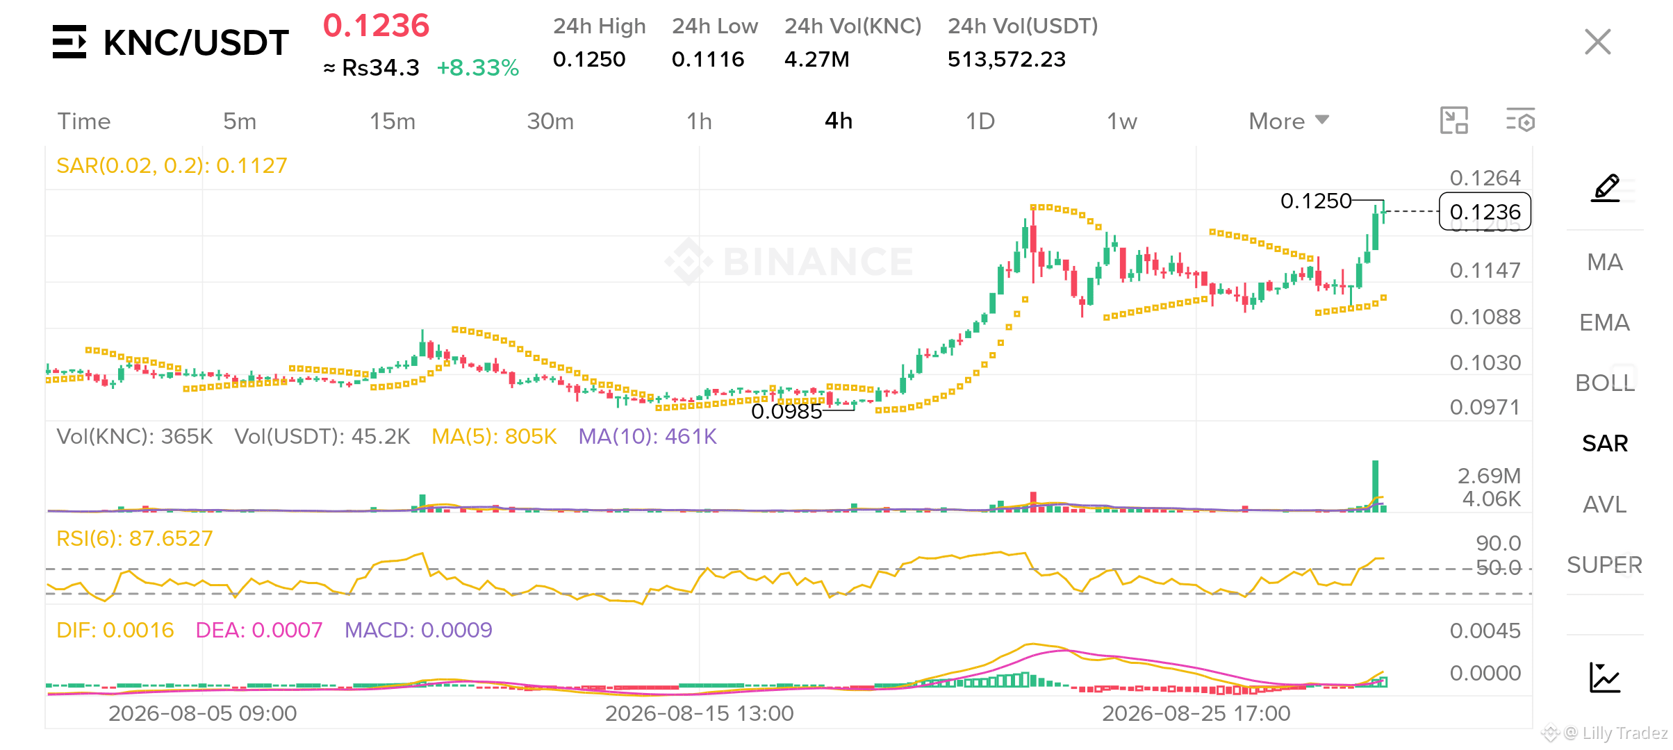Switch to the 1w interval
The image size is (1673, 750).
tap(1122, 122)
